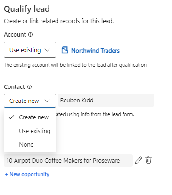Open the Northwind Traders account link
Screen dimensions: 172x195
pos(95,51)
